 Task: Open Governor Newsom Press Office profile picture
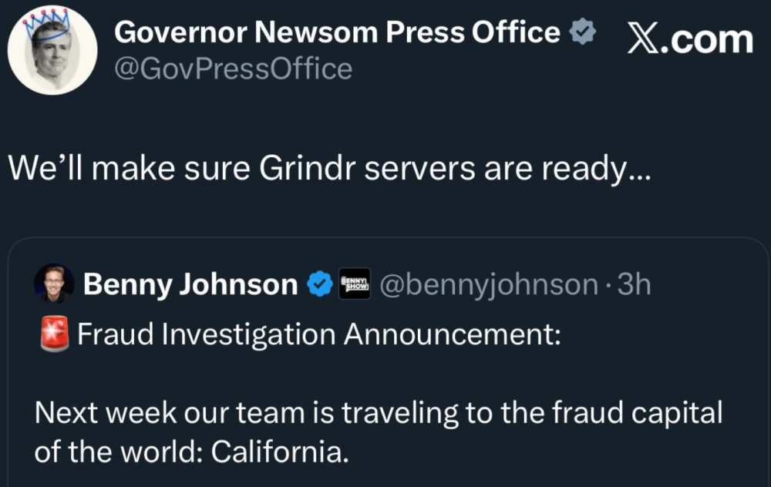52,52
